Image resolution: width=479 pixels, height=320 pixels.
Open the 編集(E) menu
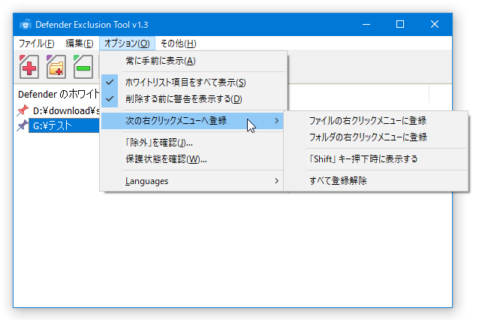79,44
